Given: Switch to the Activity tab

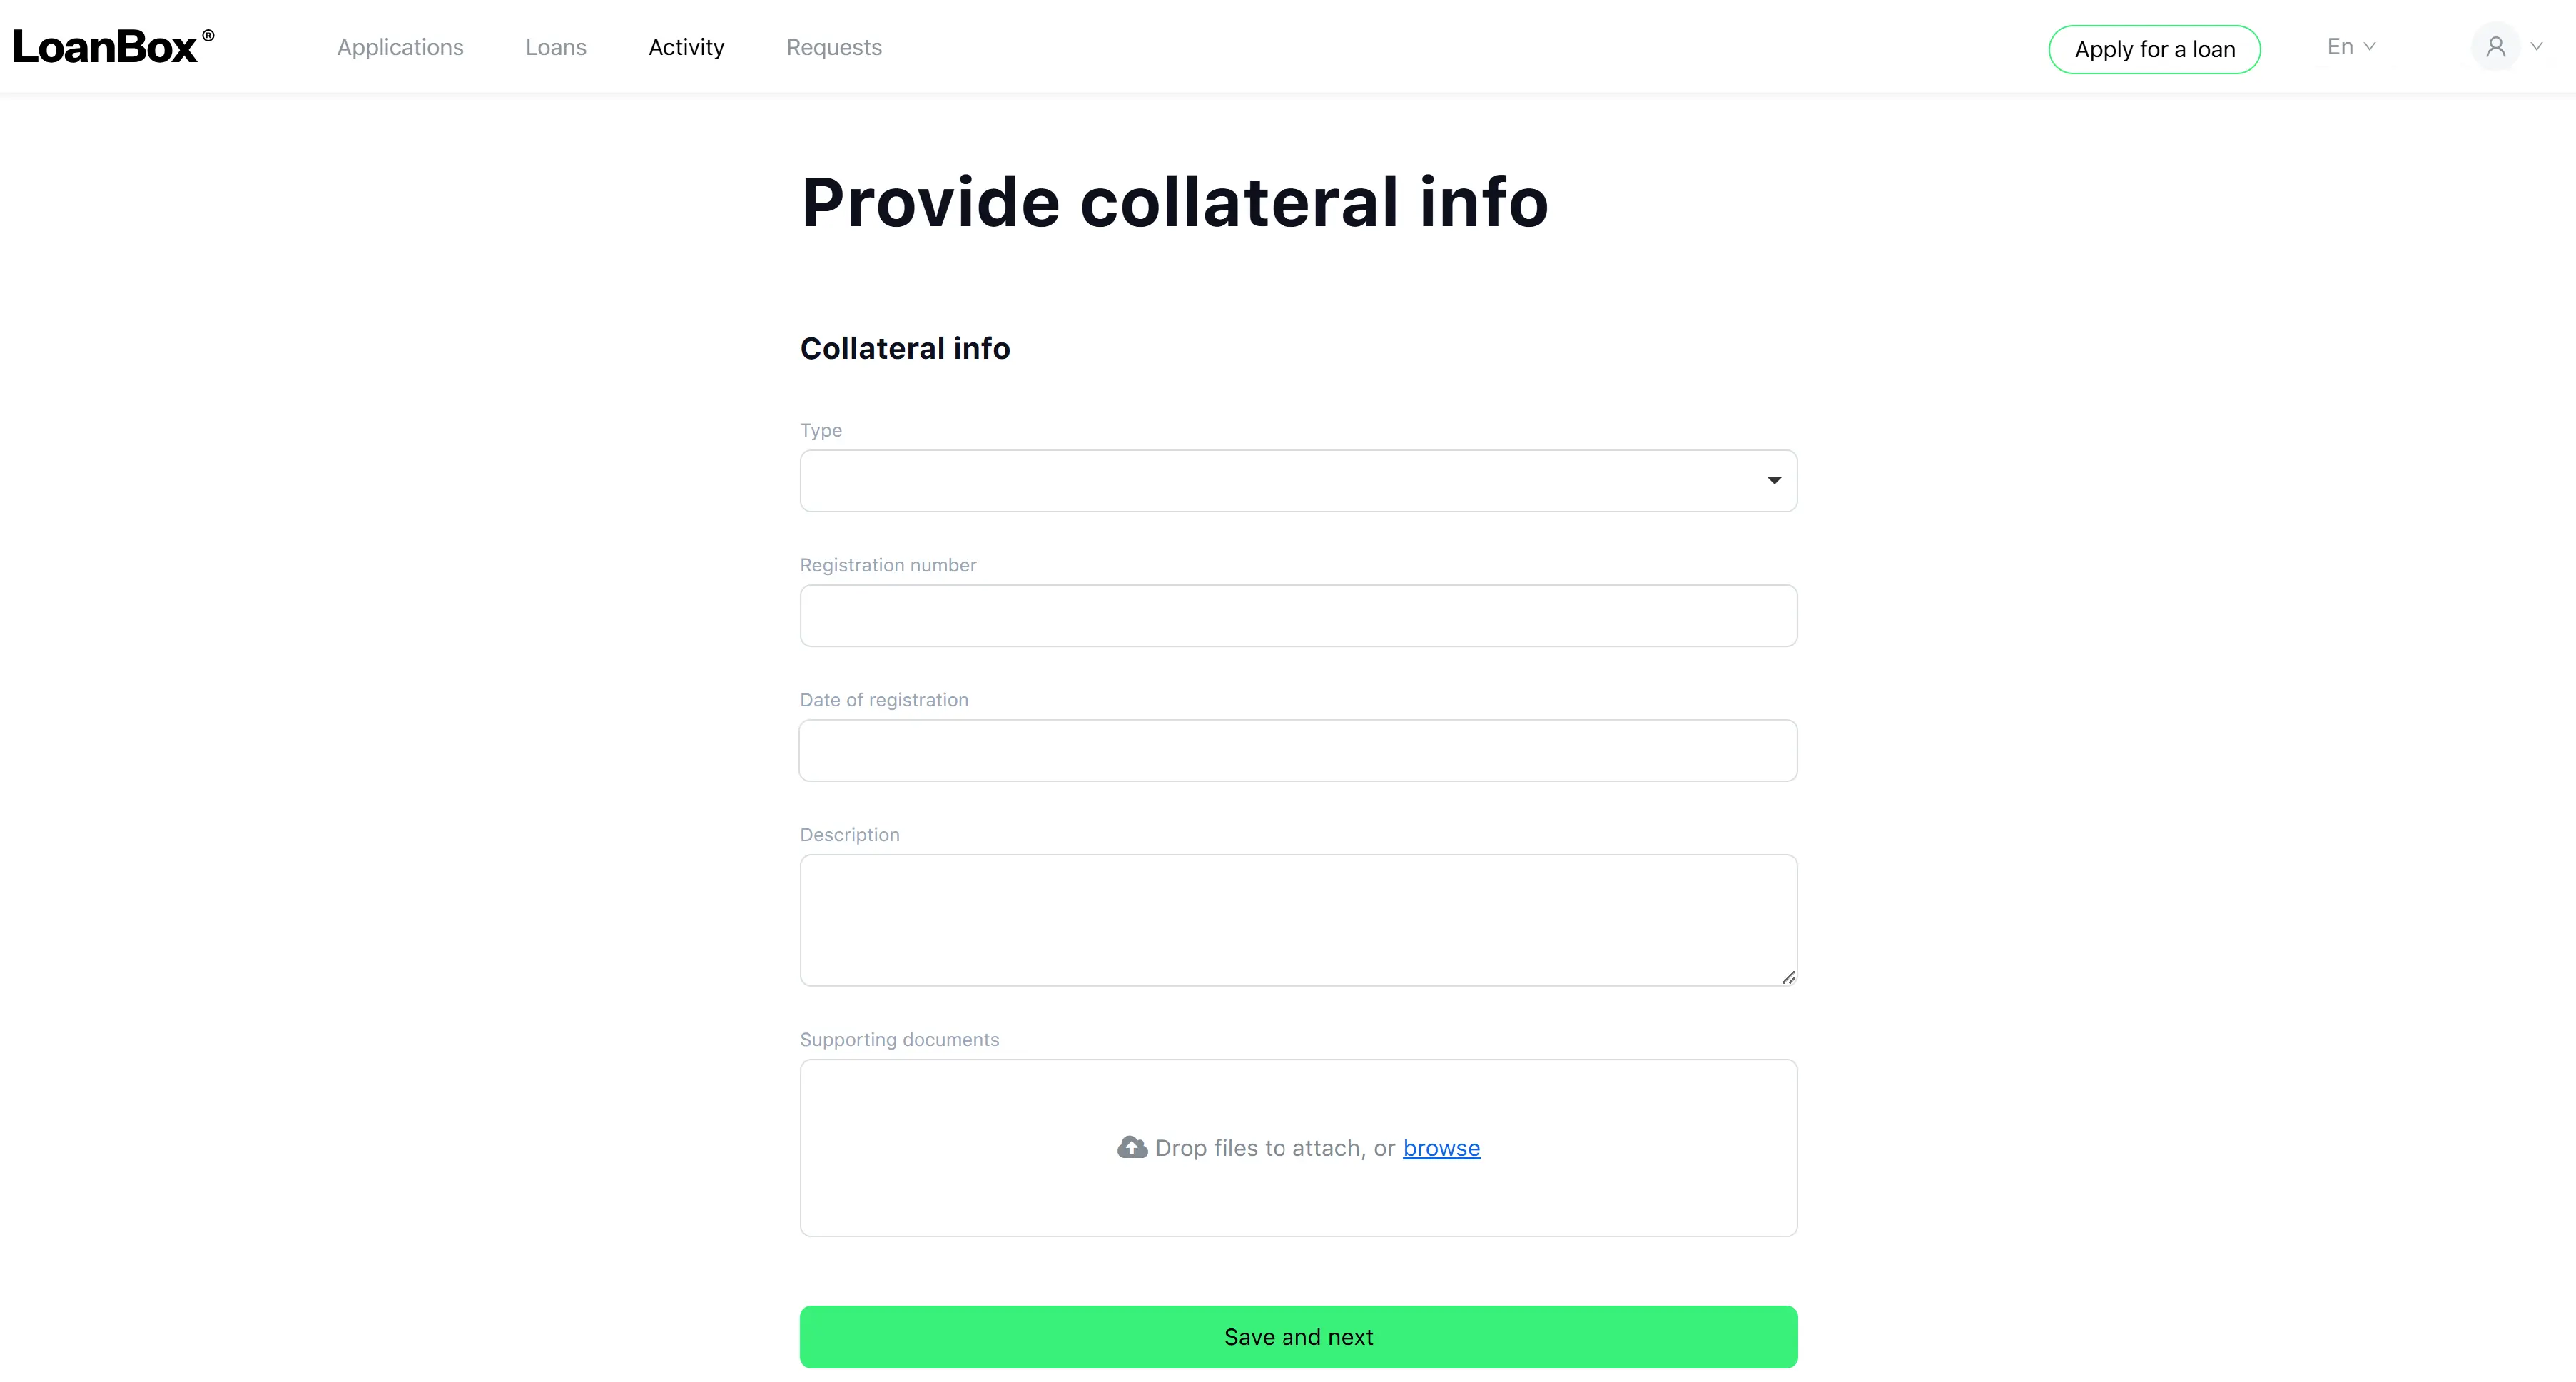Looking at the screenshot, I should click(x=686, y=47).
